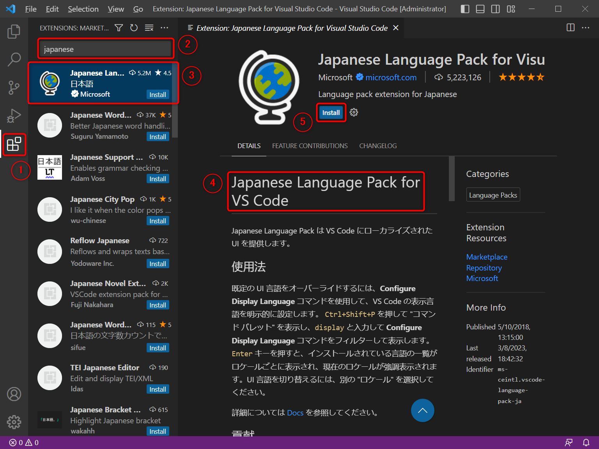The height and width of the screenshot is (449, 599).
Task: Install Japanese Support extension by Adam Voss
Action: (158, 179)
